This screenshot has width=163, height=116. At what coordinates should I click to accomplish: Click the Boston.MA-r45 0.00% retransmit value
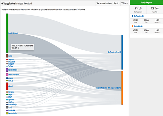(x=157, y=30)
